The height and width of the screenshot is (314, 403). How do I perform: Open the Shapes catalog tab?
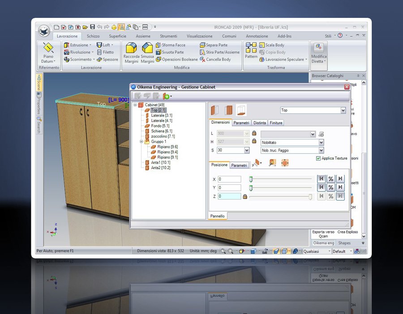click(344, 243)
